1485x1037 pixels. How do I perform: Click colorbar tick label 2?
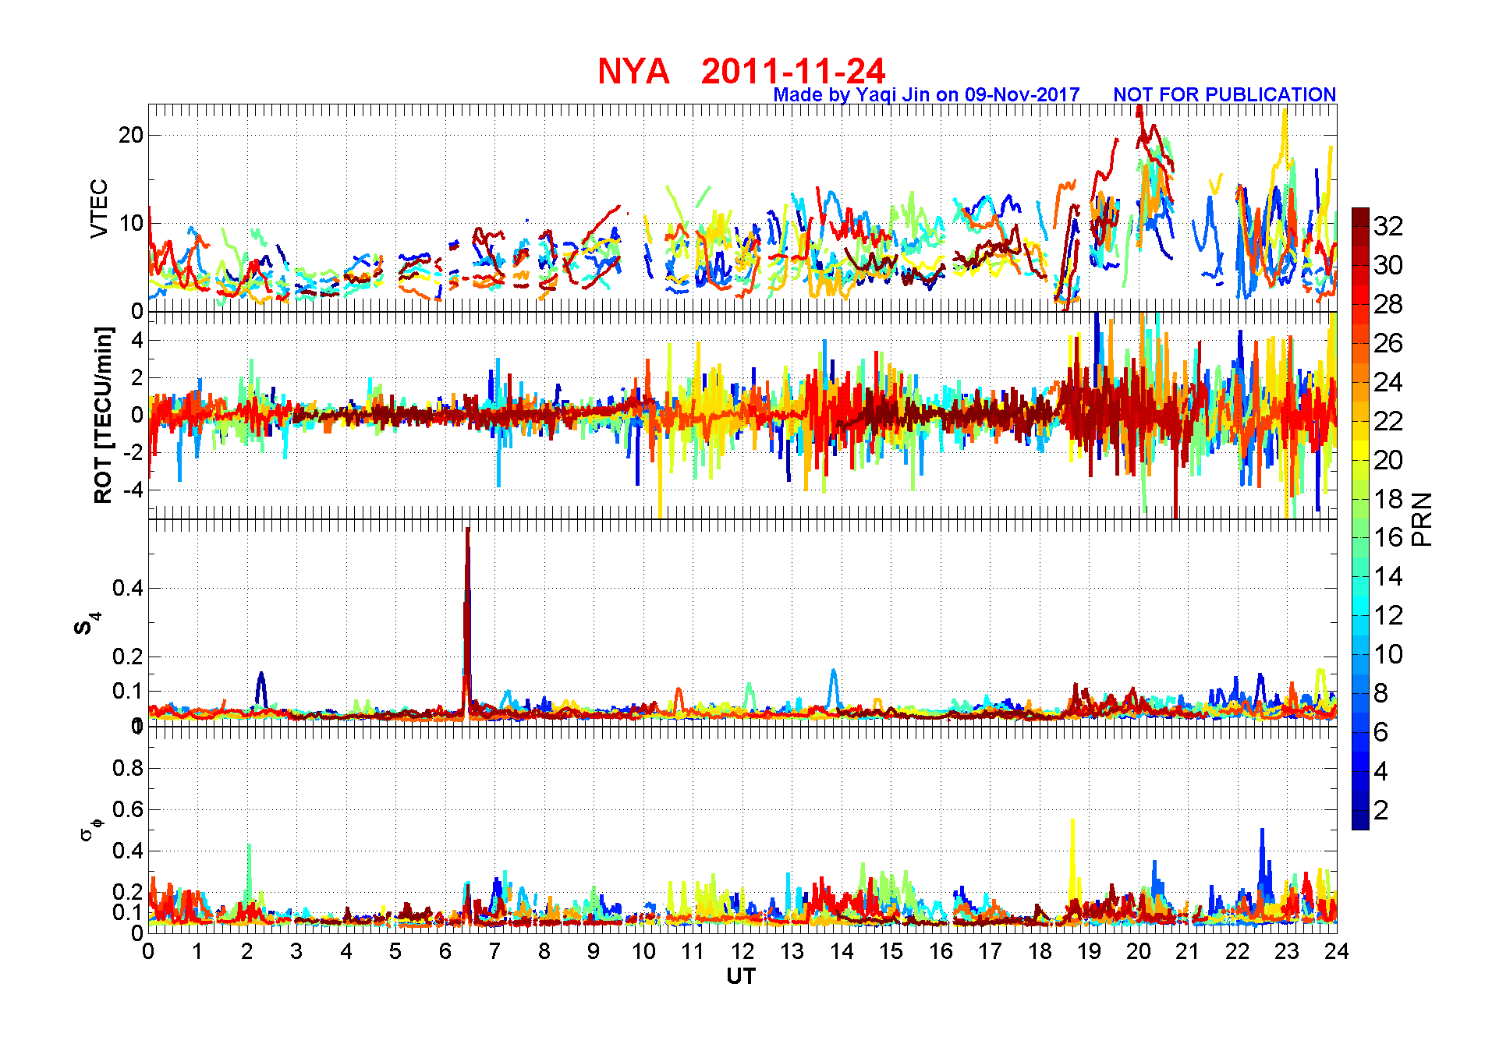(x=1381, y=810)
